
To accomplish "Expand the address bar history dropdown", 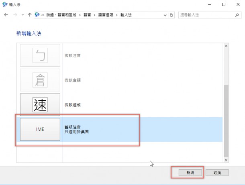I will (165, 15).
